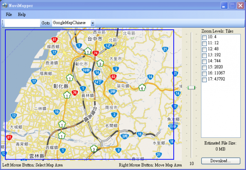The image size is (246, 170).
Task: Expand the GoogleMapChinese map source dropdown
Action: 93,23
